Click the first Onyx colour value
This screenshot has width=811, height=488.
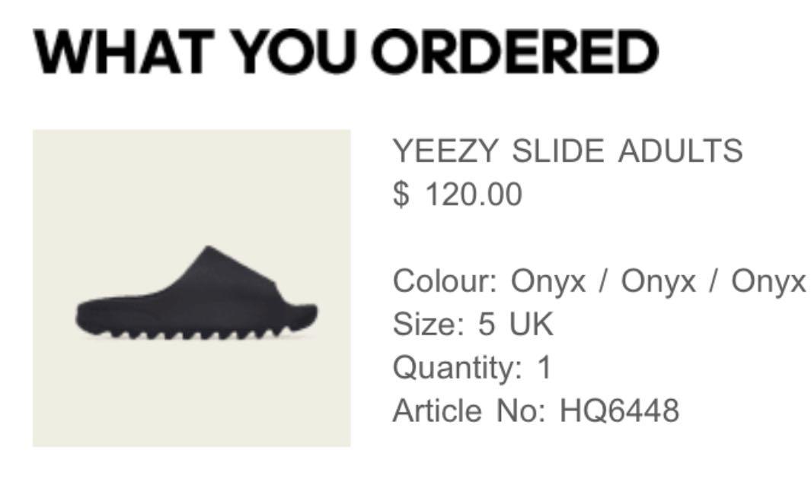pos(548,283)
